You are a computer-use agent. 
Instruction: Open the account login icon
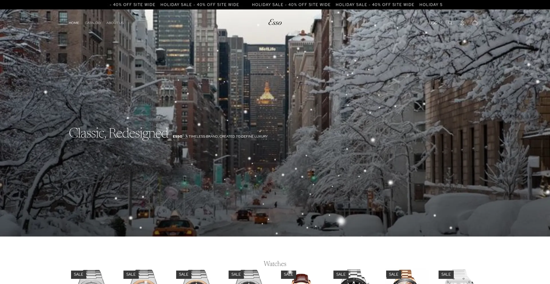coord(462,23)
